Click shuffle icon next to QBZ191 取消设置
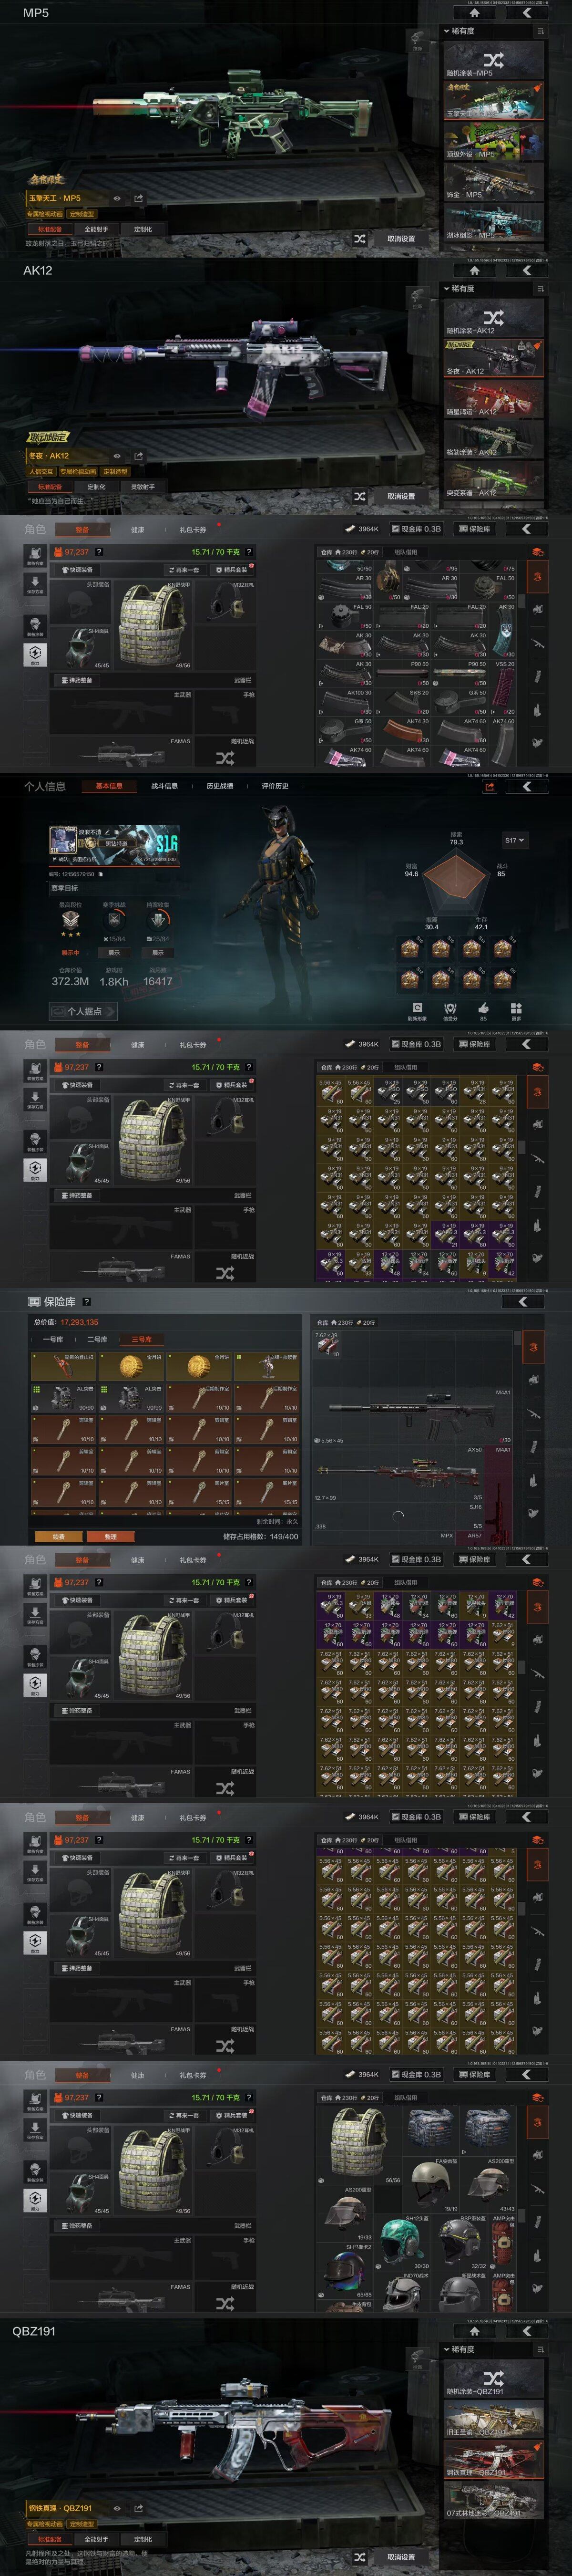 click(x=360, y=2557)
